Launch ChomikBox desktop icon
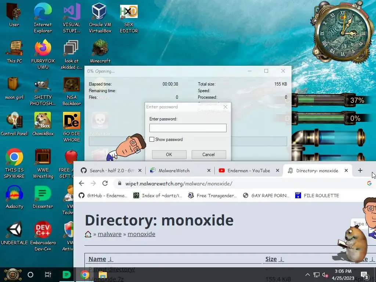 point(43,124)
